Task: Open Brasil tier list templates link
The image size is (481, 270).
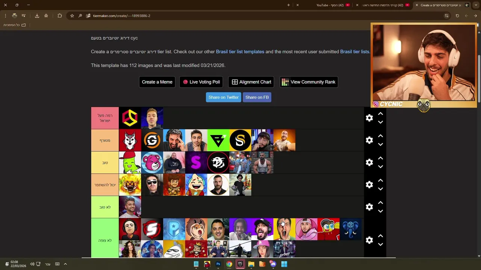Action: point(240,51)
